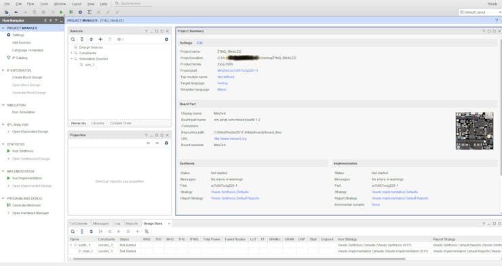Image resolution: width=502 pixels, height=266 pixels.
Task: Open the minized.org URL link
Action: [x=230, y=139]
